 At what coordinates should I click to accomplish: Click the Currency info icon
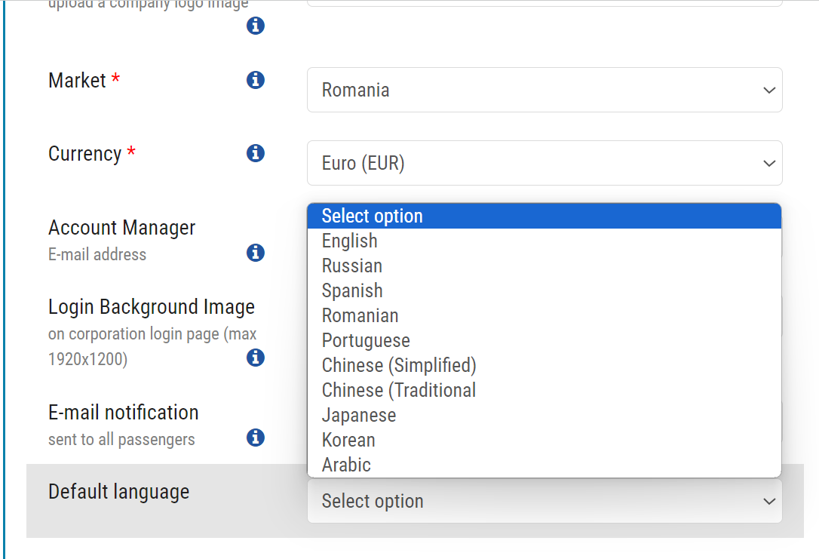pyautogui.click(x=256, y=152)
